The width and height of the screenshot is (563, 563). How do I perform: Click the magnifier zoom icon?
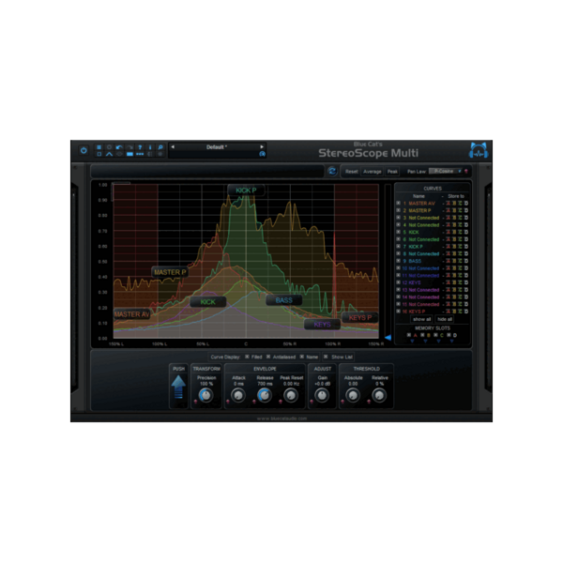click(160, 147)
